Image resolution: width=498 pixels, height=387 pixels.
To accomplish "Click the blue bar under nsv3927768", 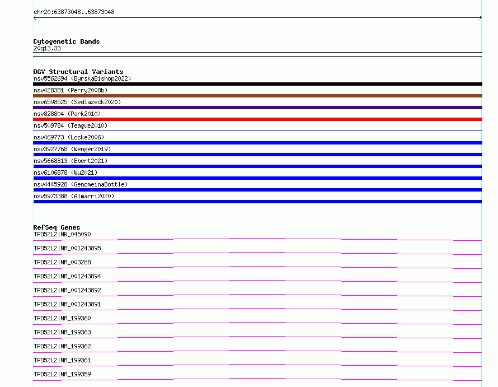I will point(257,155).
